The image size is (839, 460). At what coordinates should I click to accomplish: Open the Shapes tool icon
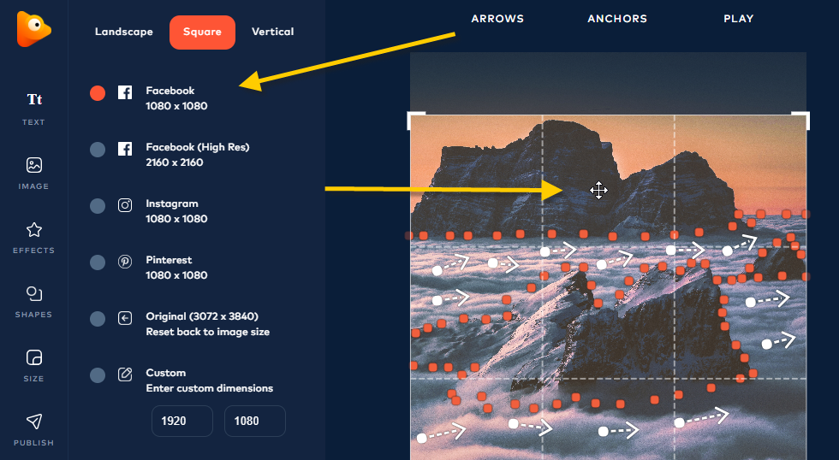pyautogui.click(x=33, y=294)
